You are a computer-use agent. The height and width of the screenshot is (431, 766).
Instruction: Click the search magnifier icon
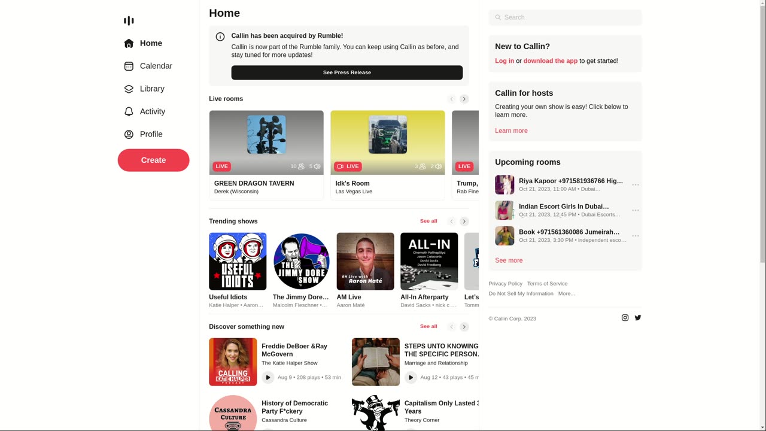point(498,17)
